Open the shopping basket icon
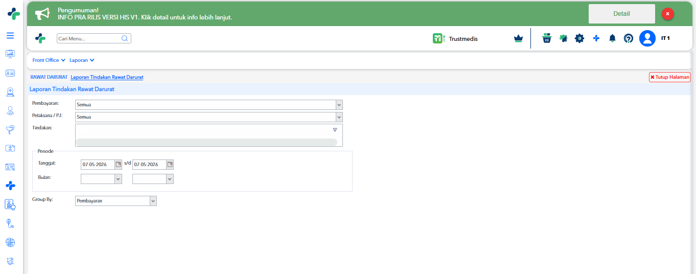 tap(547, 38)
